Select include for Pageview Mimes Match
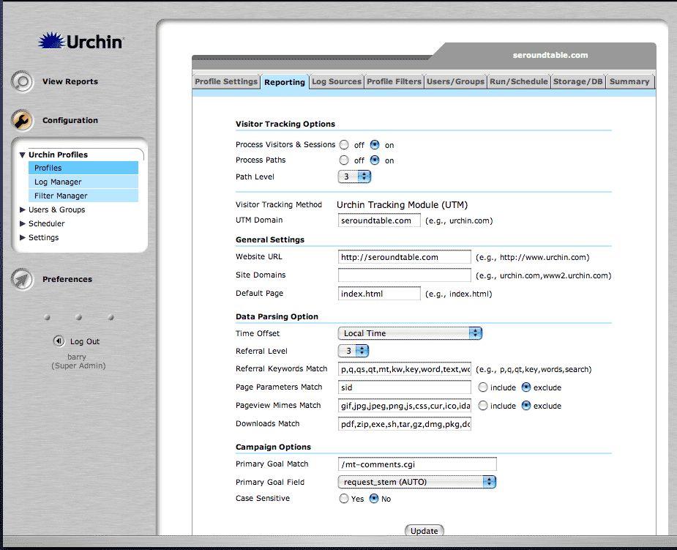The image size is (677, 550). click(x=483, y=406)
